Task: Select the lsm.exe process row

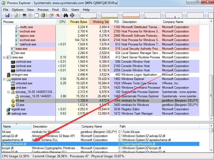Action: pos(100,53)
